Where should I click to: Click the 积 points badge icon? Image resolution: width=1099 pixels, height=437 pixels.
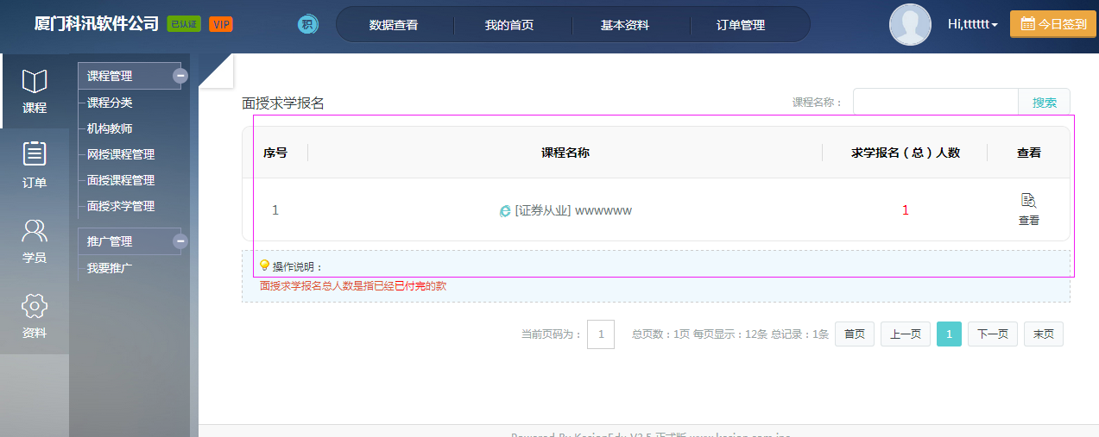[308, 25]
